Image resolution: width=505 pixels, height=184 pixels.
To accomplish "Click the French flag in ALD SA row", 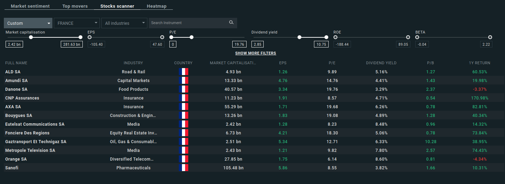I will coord(183,72).
